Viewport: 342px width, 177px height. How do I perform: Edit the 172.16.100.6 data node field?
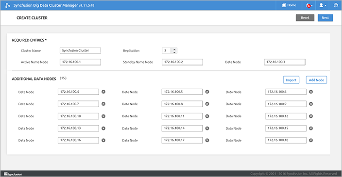tap(286, 92)
